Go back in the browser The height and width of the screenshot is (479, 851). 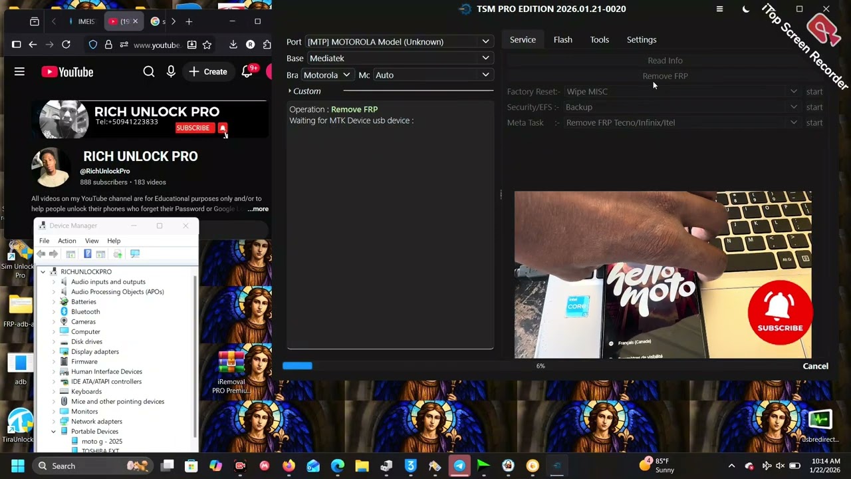(x=33, y=45)
